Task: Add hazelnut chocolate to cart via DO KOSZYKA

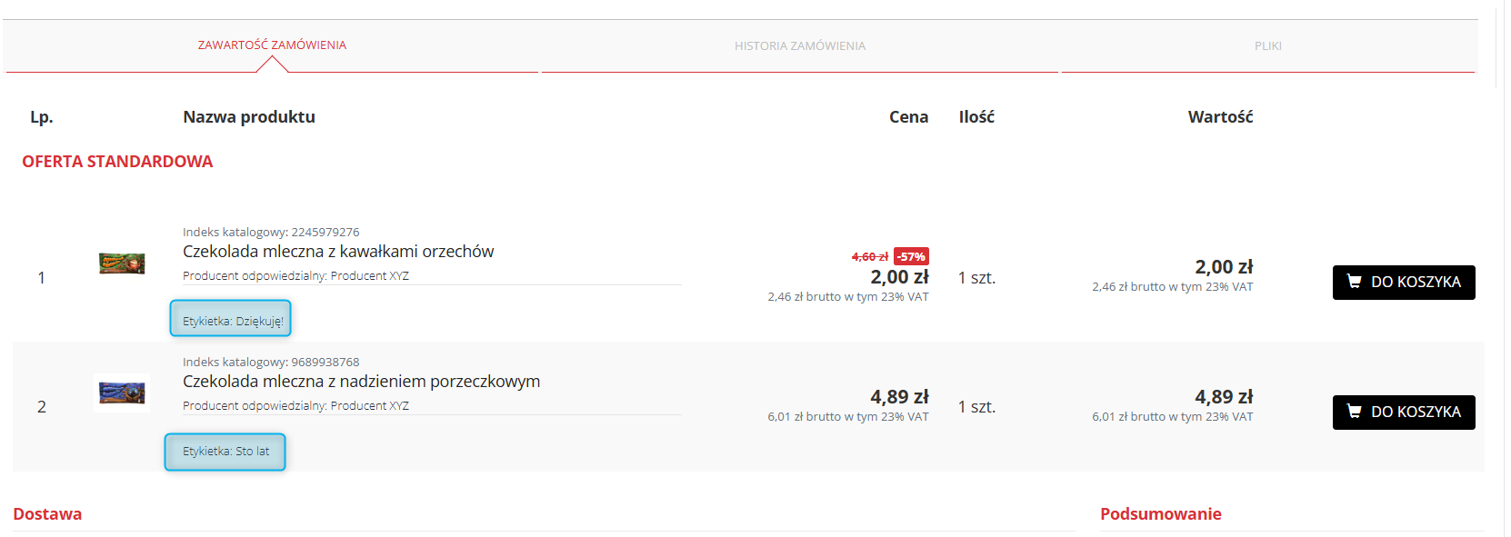Action: coord(1404,283)
